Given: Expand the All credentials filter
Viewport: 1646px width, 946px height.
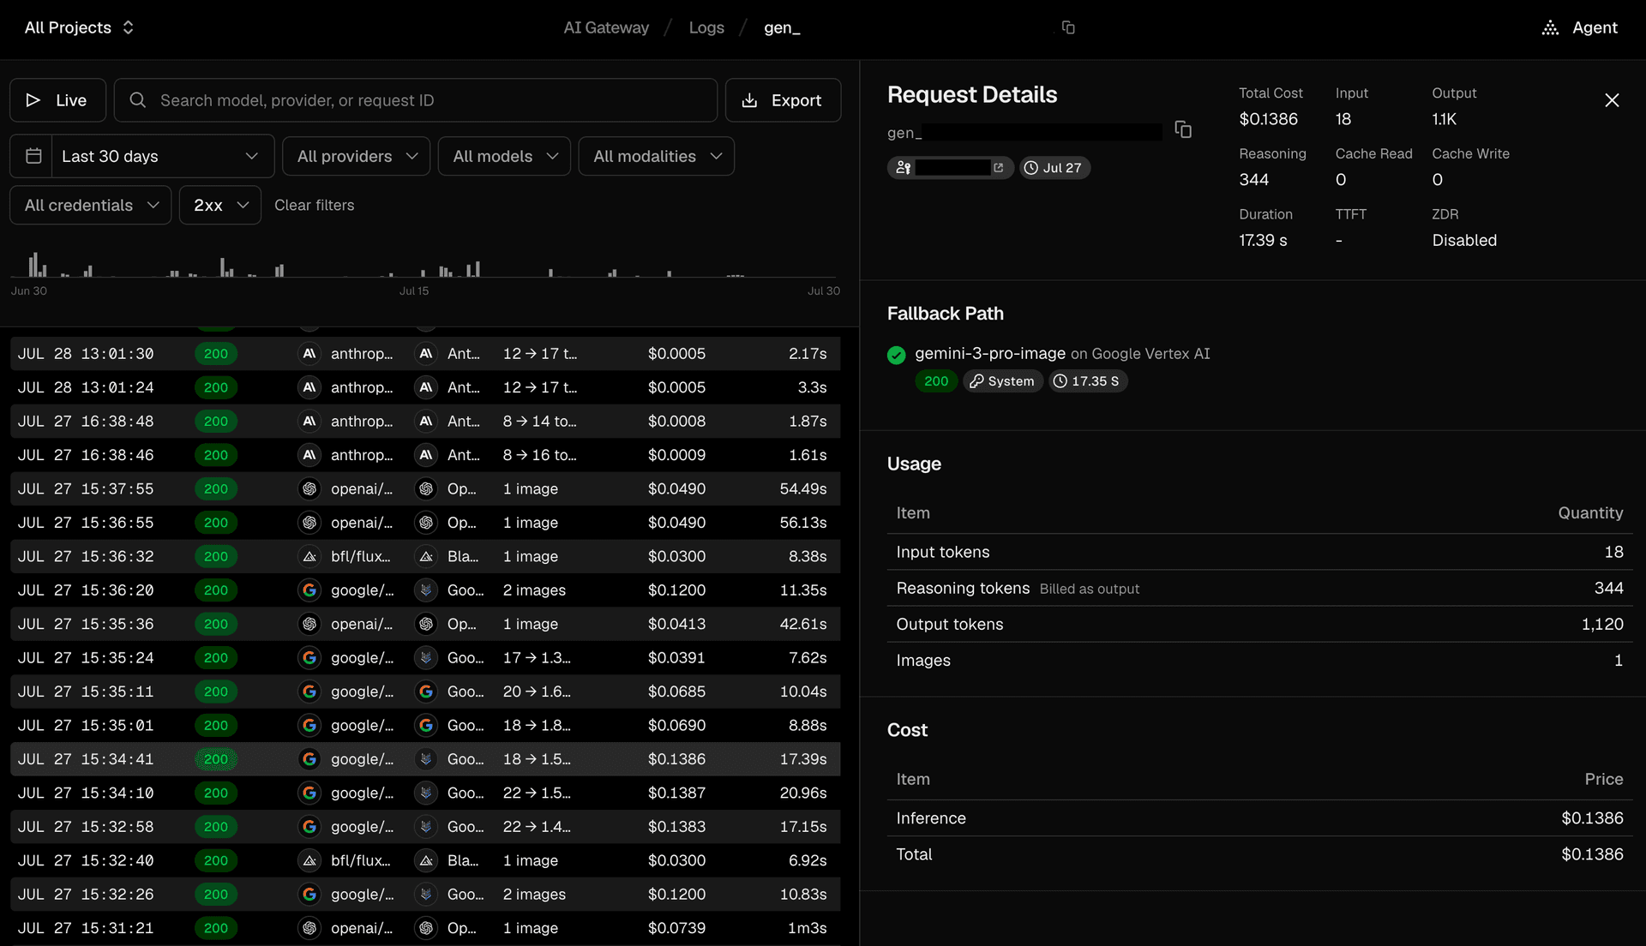Looking at the screenshot, I should pos(91,205).
